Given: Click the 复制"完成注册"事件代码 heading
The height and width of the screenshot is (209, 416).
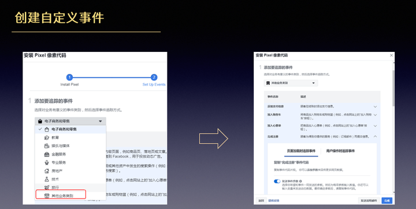Looking at the screenshot, I should pos(291,162).
